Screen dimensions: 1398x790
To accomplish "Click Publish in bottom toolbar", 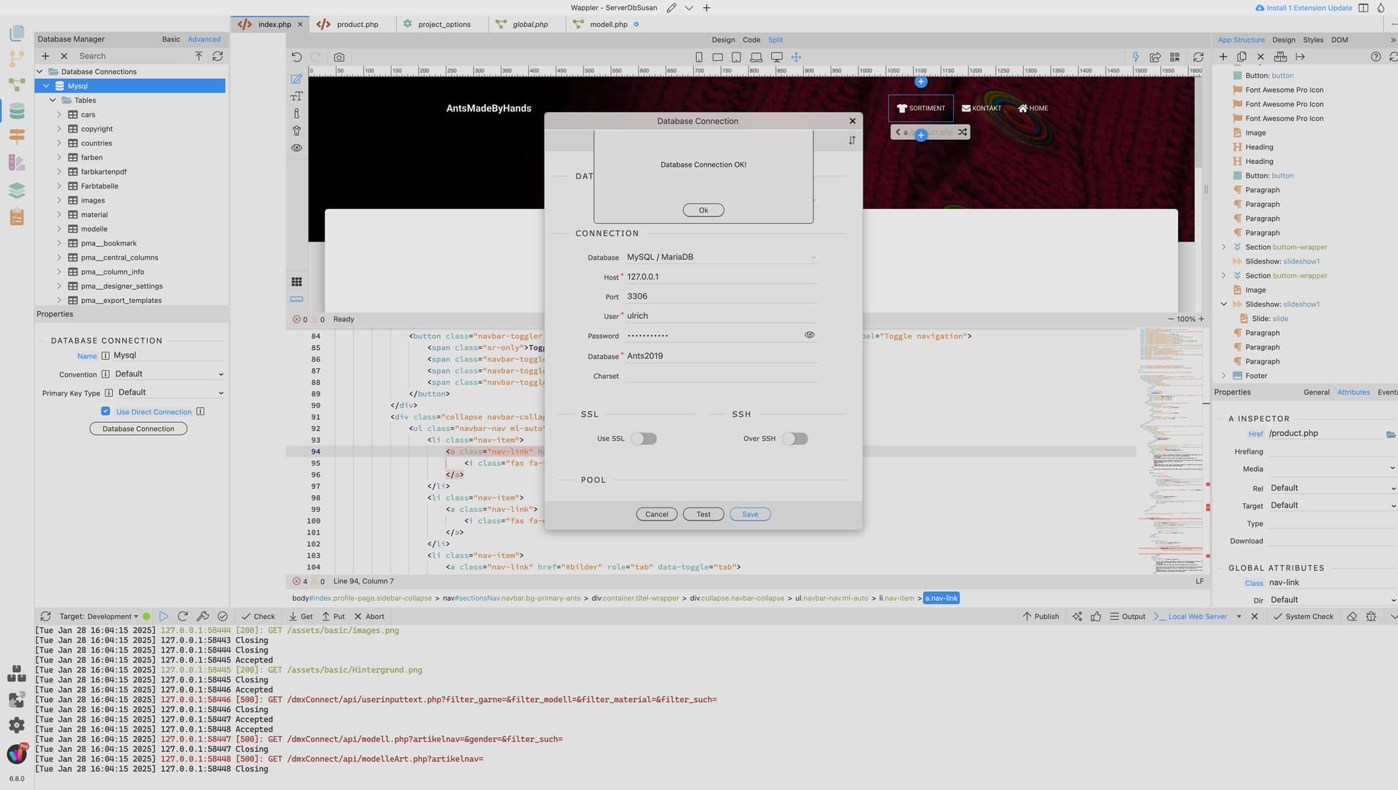I will (x=1040, y=616).
